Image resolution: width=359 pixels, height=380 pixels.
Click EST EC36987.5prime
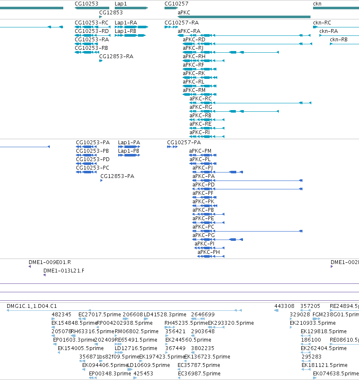point(179,378)
